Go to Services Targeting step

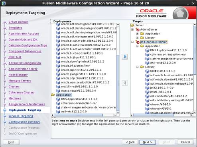tap(21, 116)
